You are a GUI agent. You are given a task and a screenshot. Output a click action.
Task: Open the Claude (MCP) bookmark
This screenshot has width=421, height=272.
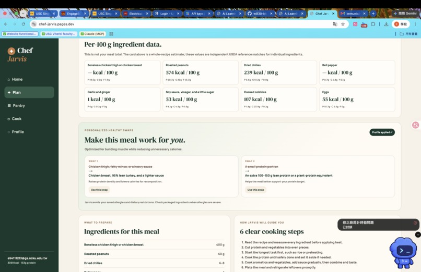92,34
